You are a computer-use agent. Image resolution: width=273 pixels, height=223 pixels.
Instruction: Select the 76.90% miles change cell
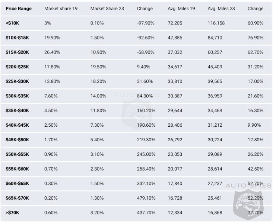coord(255,38)
